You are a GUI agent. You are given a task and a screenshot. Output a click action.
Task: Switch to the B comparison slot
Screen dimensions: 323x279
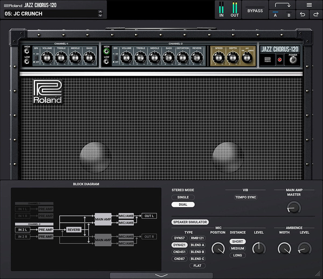click(289, 15)
